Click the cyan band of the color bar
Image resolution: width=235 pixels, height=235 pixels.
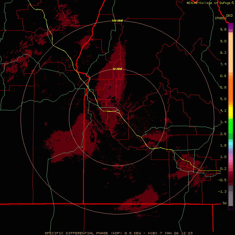231,144
